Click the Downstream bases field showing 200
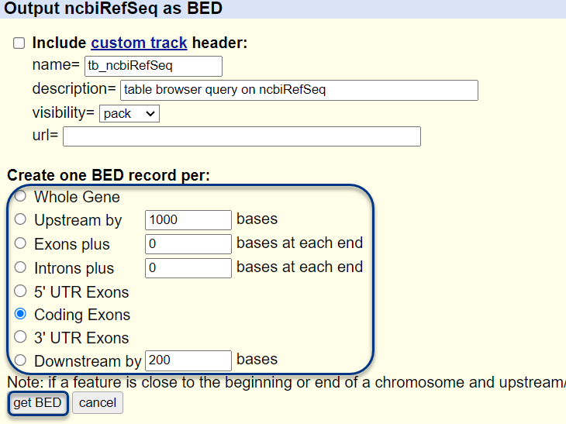This screenshot has height=424, width=566. click(x=188, y=360)
